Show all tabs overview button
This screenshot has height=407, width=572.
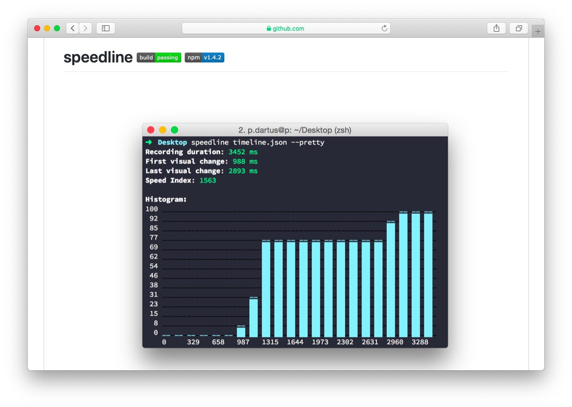pyautogui.click(x=519, y=28)
